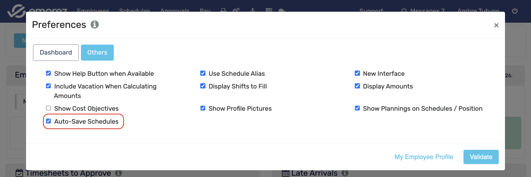Click the gears settings icon in navbar
The height and width of the screenshot is (177, 531).
click(236, 10)
